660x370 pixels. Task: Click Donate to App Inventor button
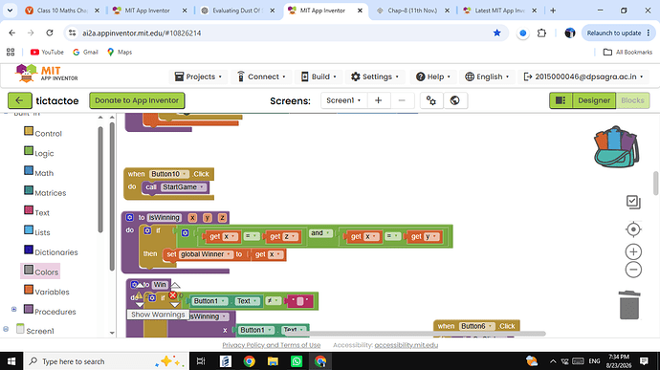pyautogui.click(x=137, y=100)
